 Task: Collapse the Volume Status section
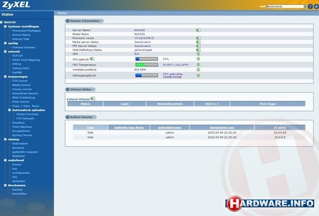pyautogui.click(x=68, y=90)
